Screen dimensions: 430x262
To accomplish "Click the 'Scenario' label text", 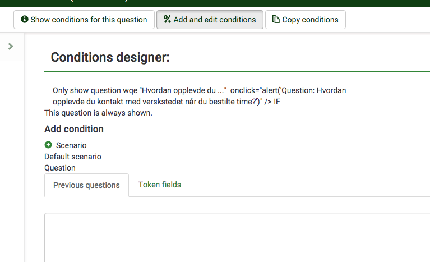I will [71, 145].
